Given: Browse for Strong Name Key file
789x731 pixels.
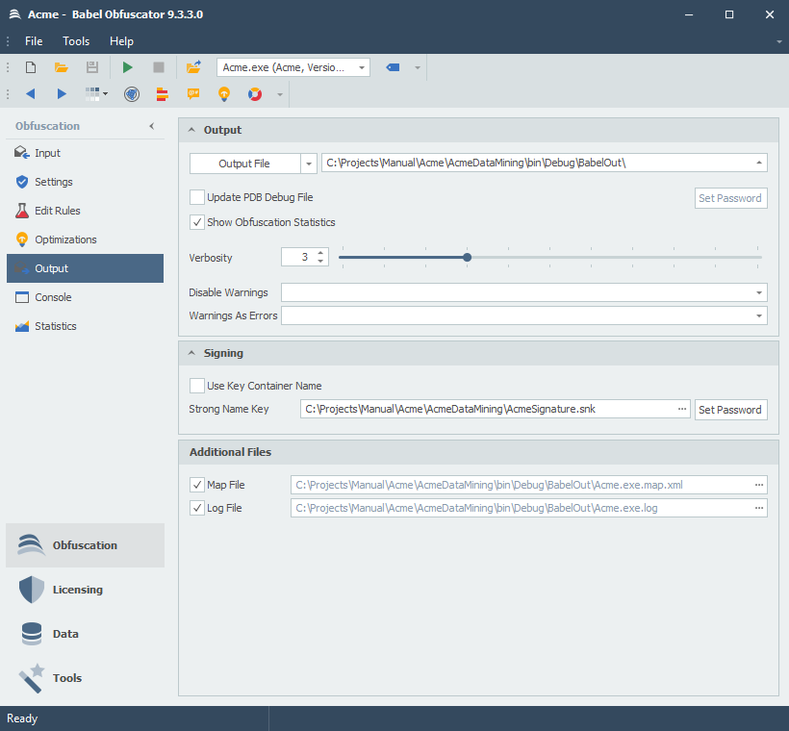Looking at the screenshot, I should [682, 409].
